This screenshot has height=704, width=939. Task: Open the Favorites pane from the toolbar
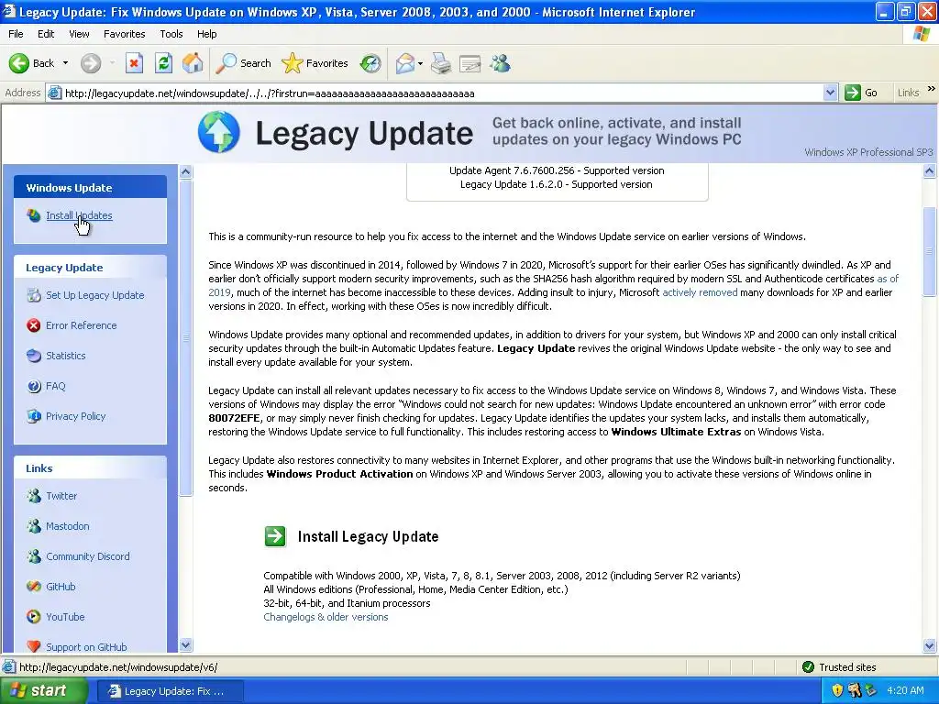click(x=315, y=63)
